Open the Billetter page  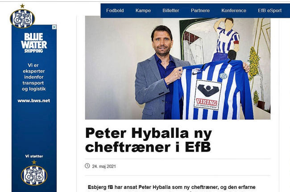[171, 11]
